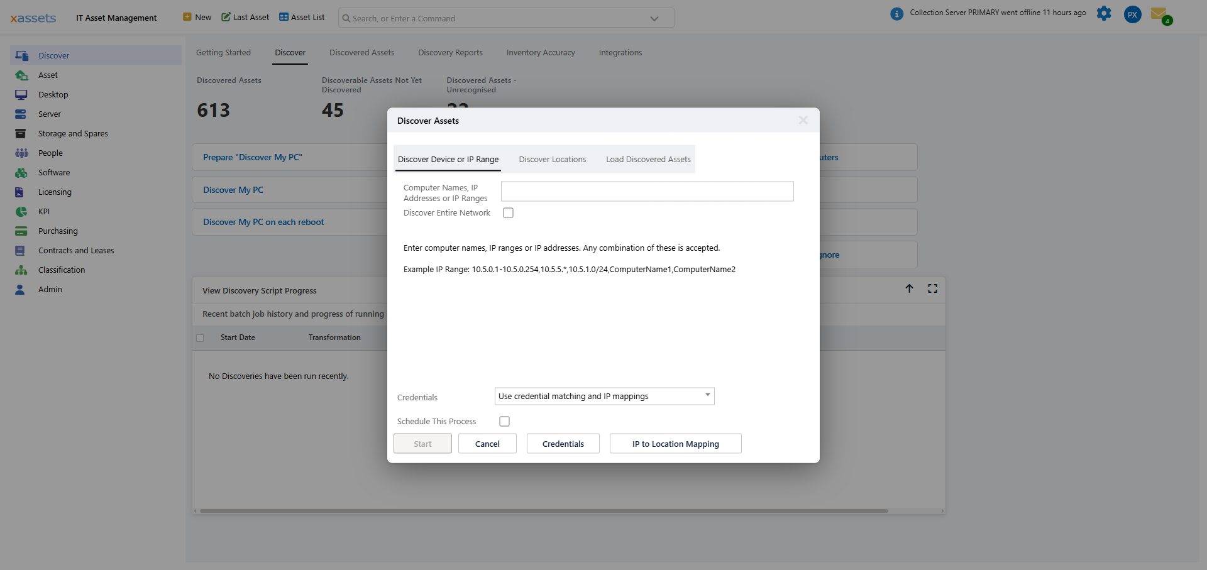This screenshot has height=570, width=1207.
Task: Open Last Asset from toolbar
Action: click(x=245, y=17)
